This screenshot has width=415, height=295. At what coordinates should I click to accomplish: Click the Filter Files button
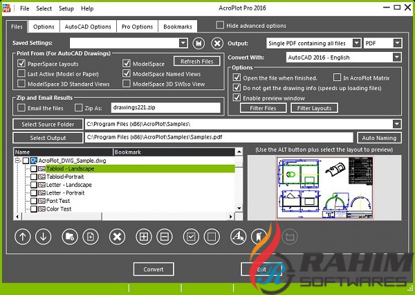[263, 108]
